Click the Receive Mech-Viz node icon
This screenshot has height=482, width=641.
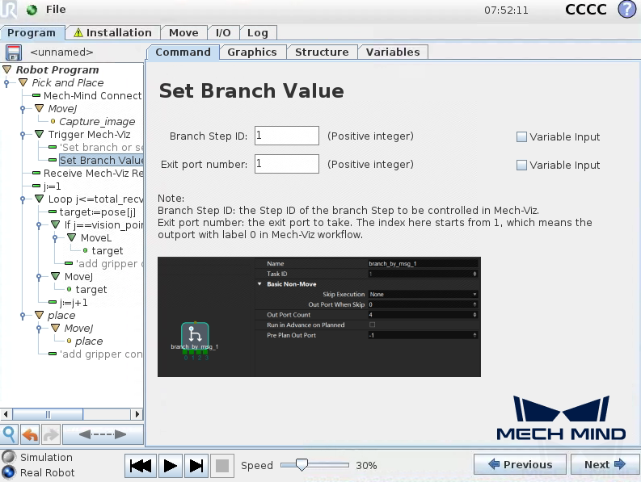[36, 173]
